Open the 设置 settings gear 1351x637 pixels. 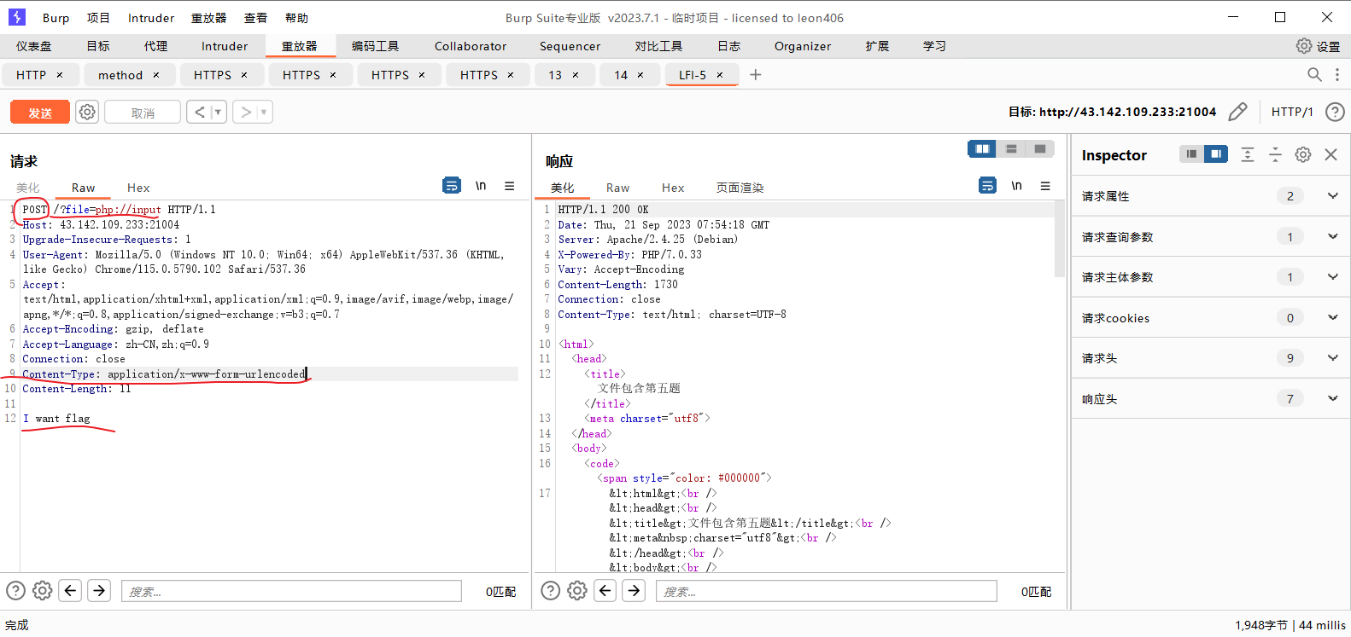pos(1318,46)
